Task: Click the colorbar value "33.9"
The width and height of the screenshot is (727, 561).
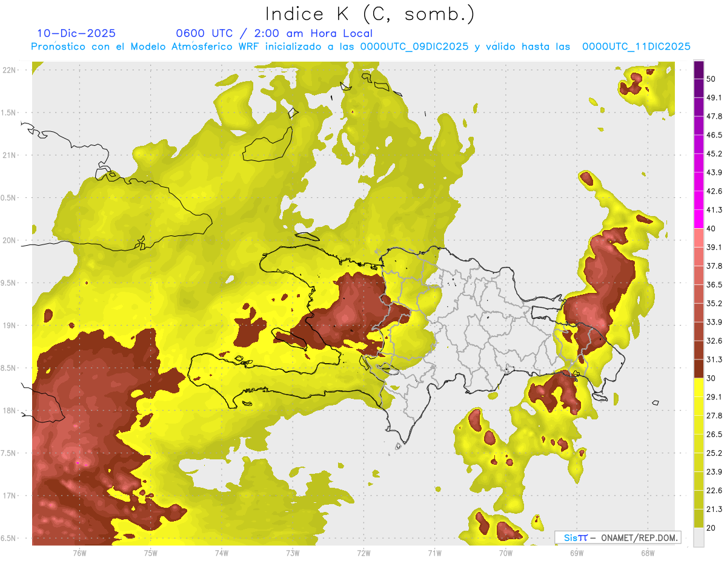Action: point(714,322)
